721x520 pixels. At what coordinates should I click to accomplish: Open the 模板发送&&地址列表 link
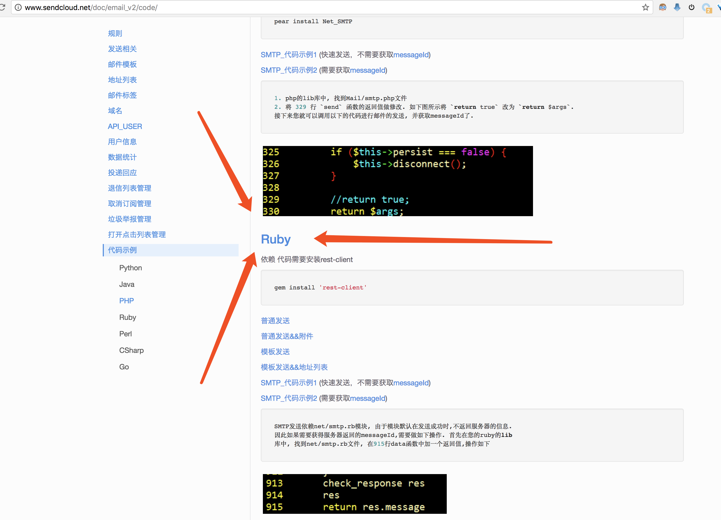pyautogui.click(x=294, y=367)
